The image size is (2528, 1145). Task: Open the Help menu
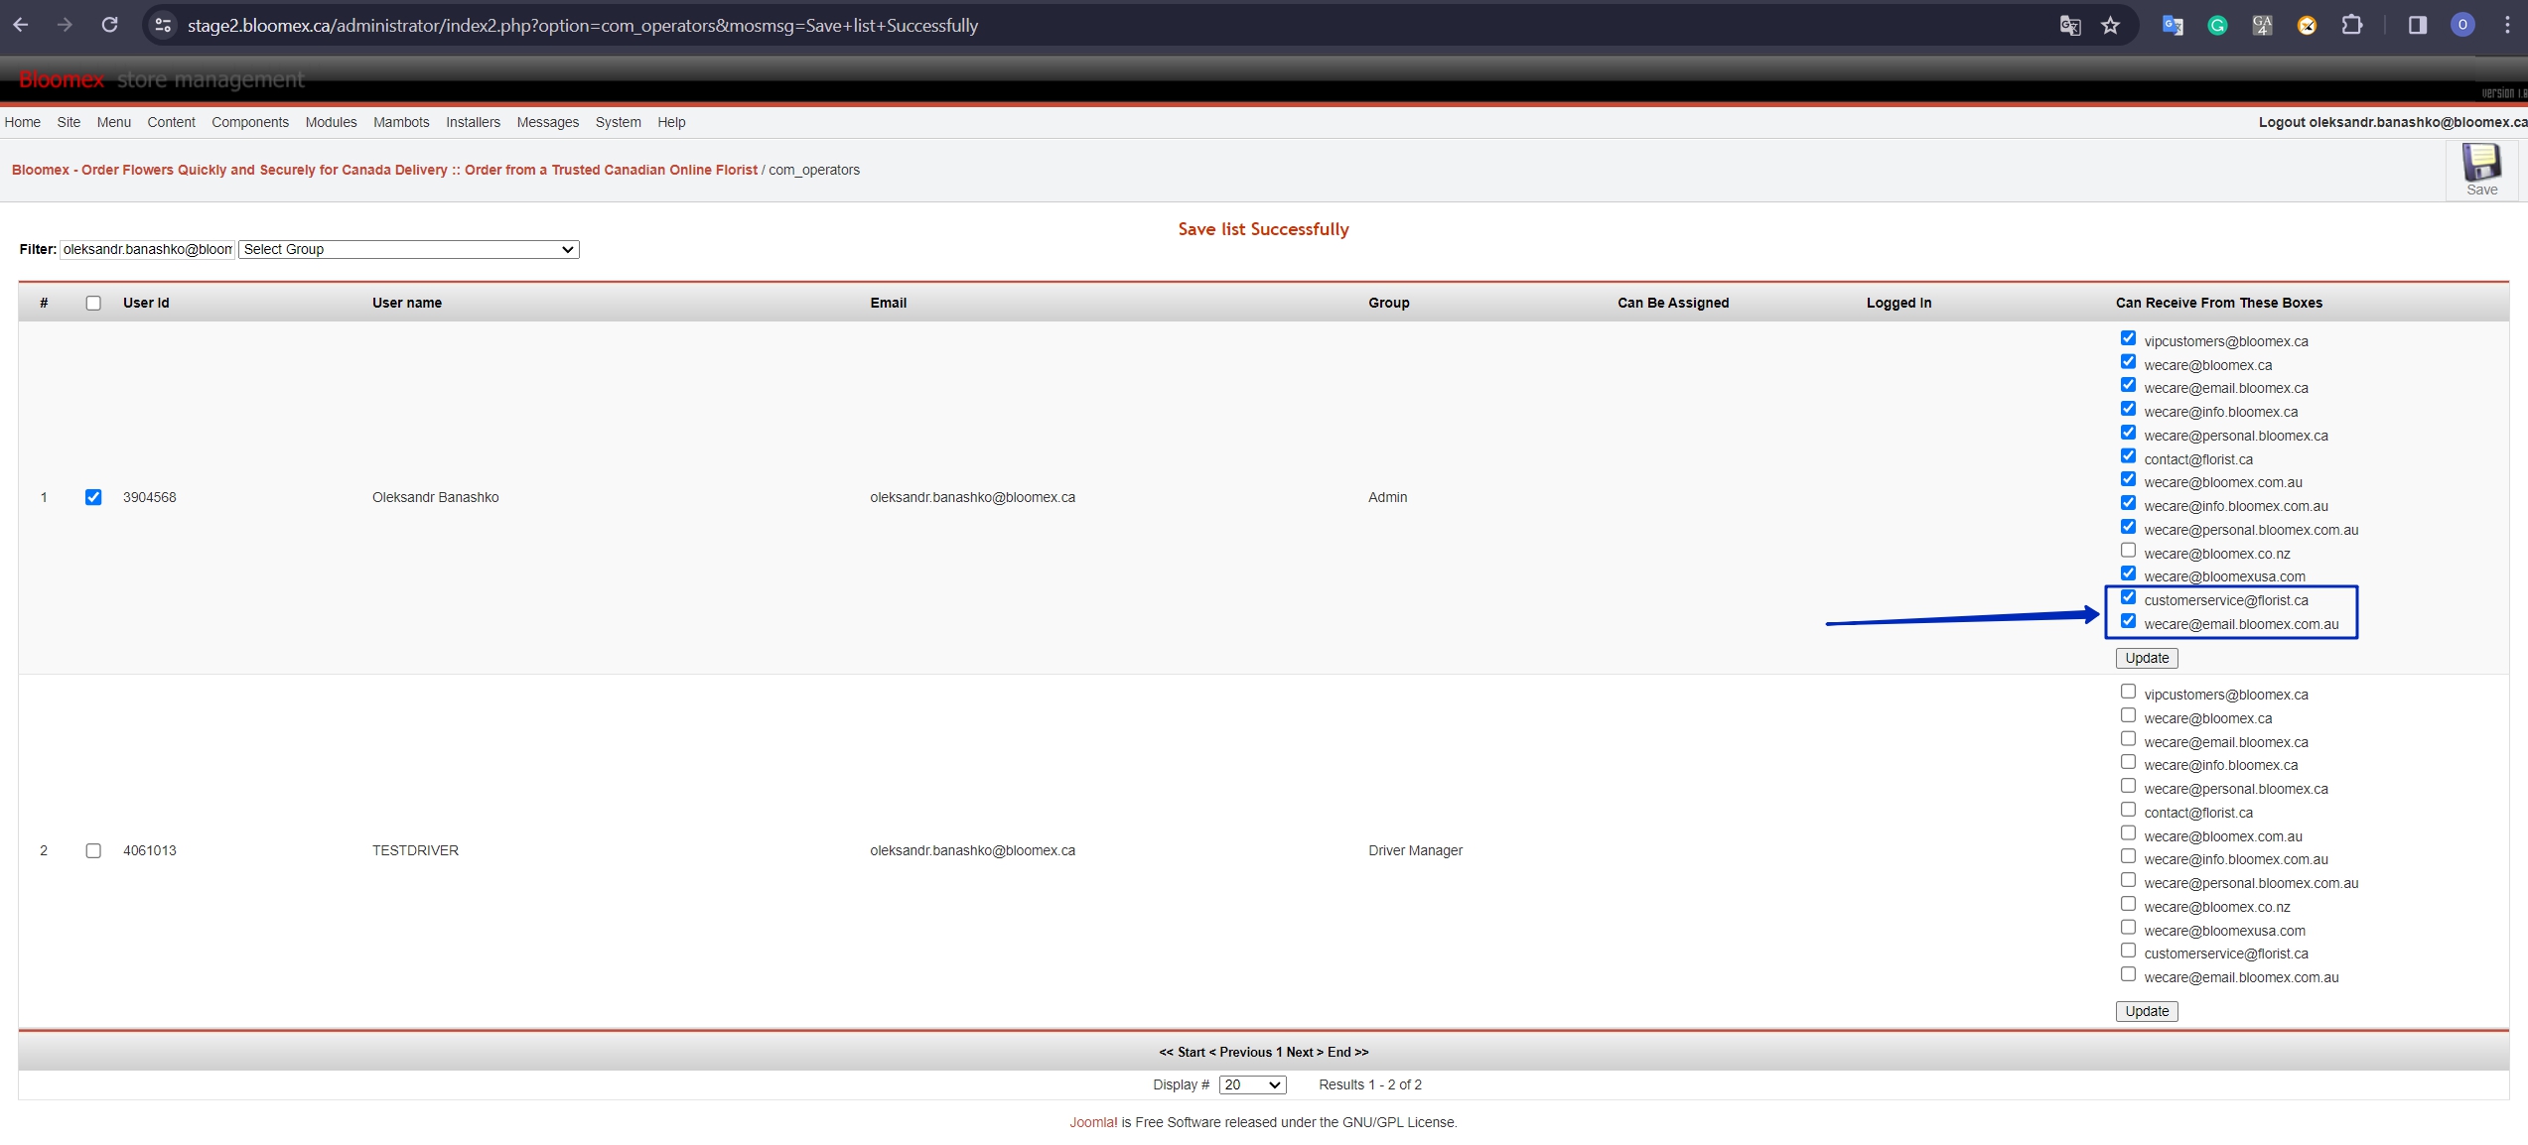pyautogui.click(x=671, y=122)
